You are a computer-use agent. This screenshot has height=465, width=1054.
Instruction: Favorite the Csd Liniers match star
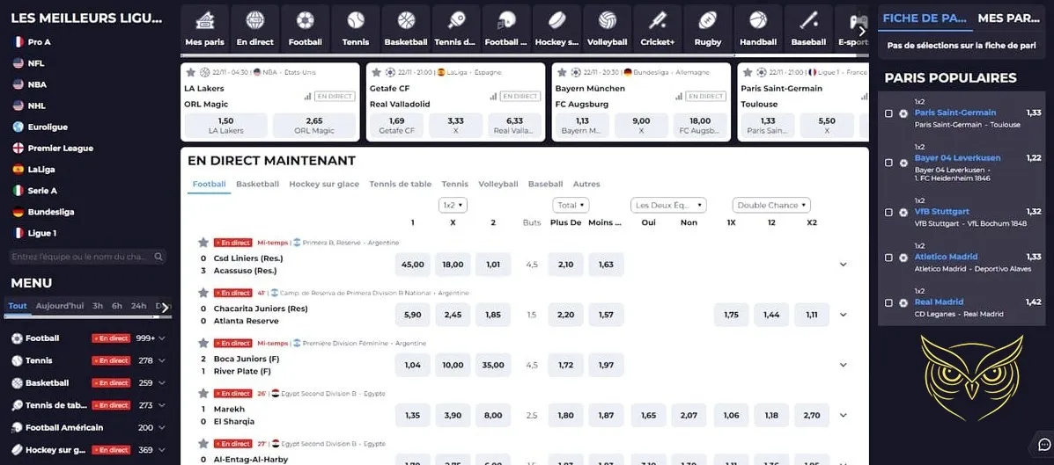(x=203, y=243)
